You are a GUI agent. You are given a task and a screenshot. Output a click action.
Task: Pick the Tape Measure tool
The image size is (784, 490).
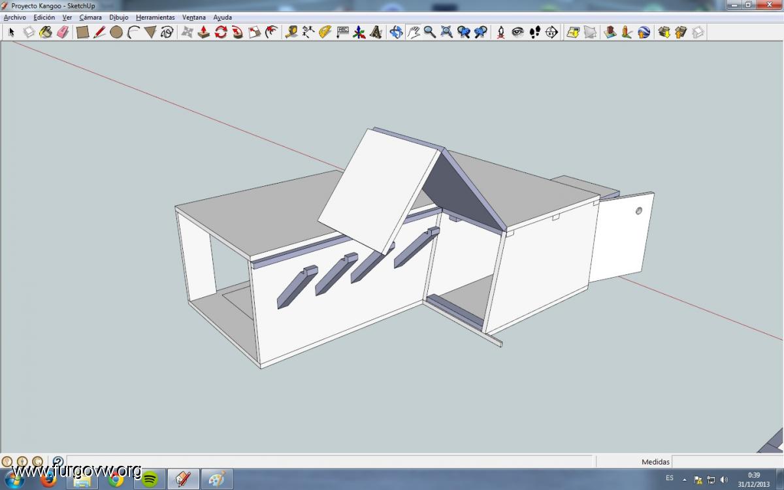click(x=291, y=32)
